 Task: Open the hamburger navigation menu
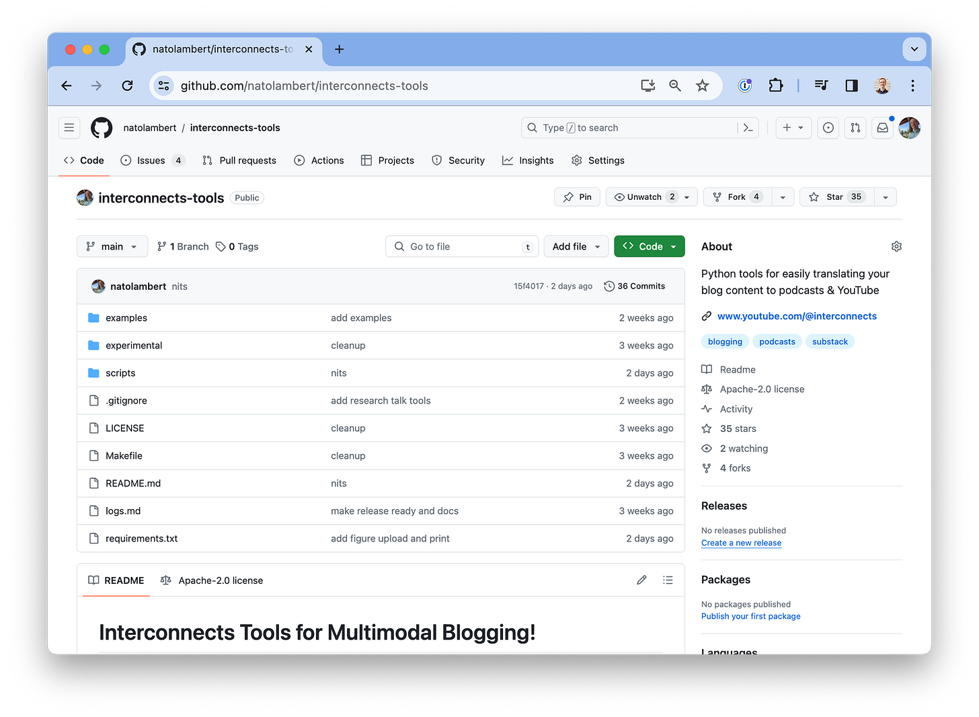click(x=69, y=128)
